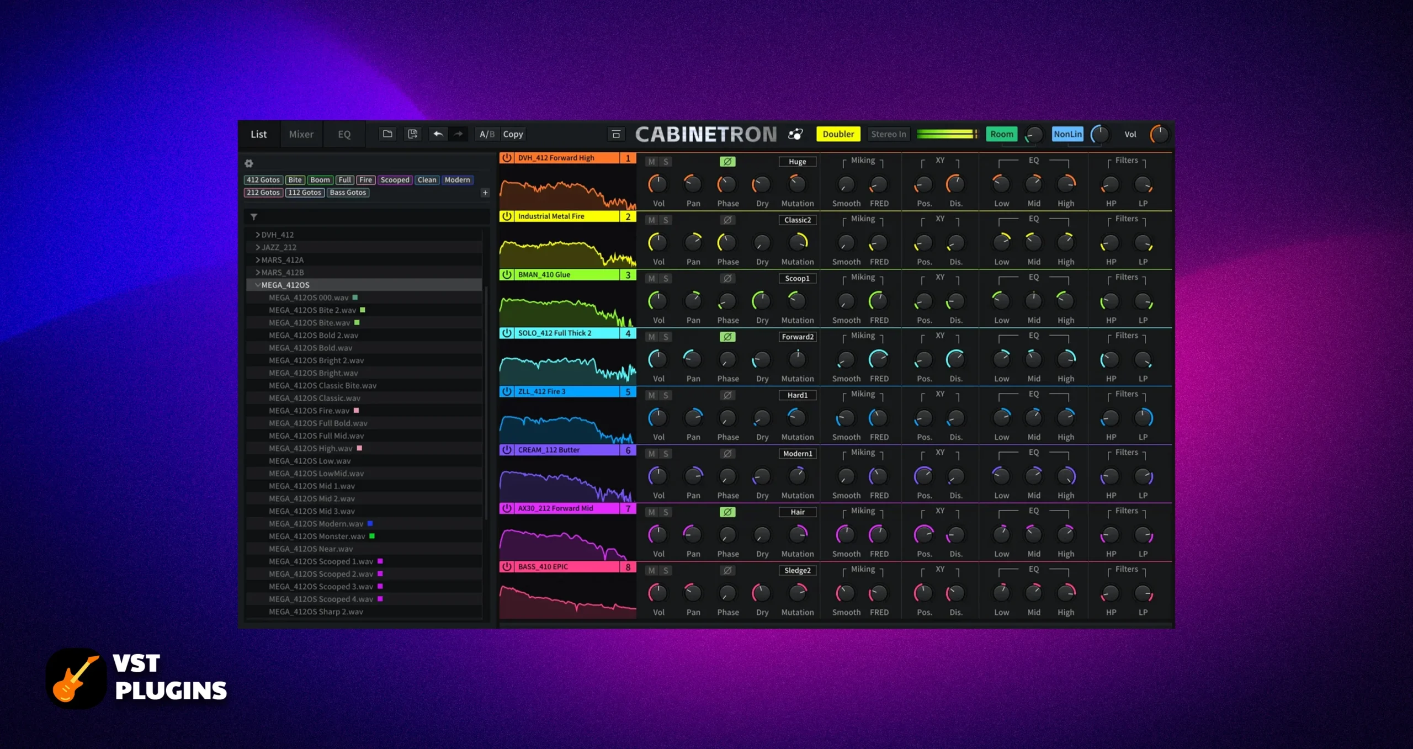Toggle power for SOLO_412 Full Thick 2
1413x749 pixels.
pyautogui.click(x=507, y=333)
